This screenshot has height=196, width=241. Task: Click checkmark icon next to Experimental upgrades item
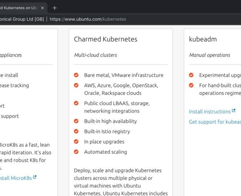pyautogui.click(x=191, y=75)
